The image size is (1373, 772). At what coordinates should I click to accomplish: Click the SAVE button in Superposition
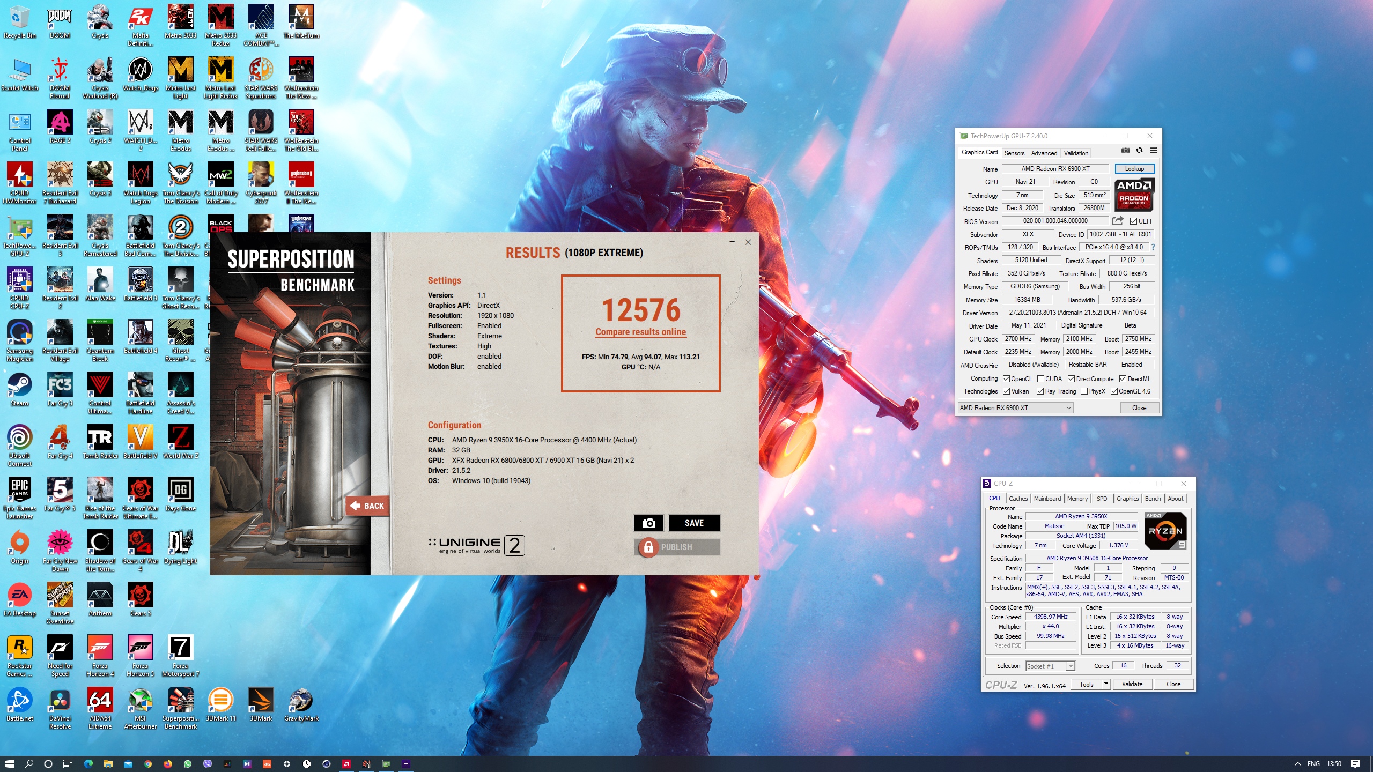click(x=694, y=523)
